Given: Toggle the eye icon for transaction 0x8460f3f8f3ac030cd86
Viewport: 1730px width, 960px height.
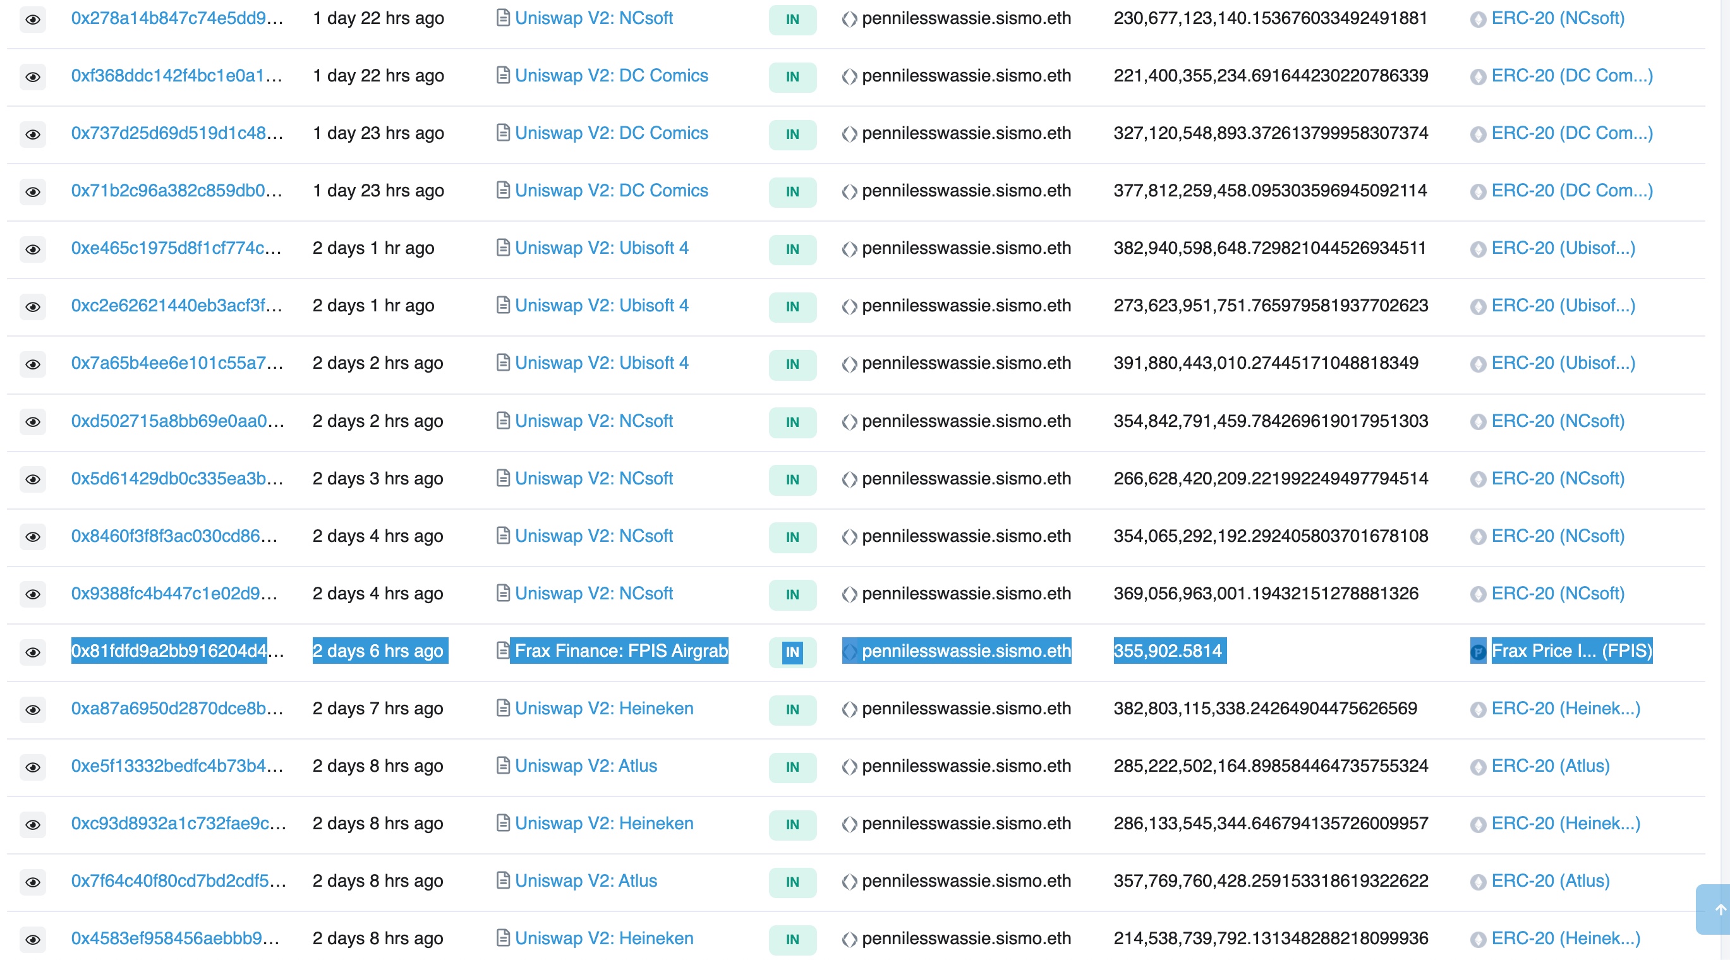Looking at the screenshot, I should [x=32, y=537].
